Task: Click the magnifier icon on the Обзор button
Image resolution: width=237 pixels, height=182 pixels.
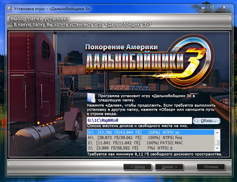Action: click(196, 121)
